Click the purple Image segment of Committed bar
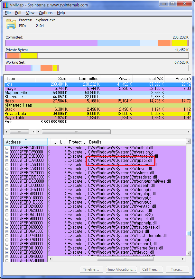Screen dimensions: 195x279 coord(51,43)
